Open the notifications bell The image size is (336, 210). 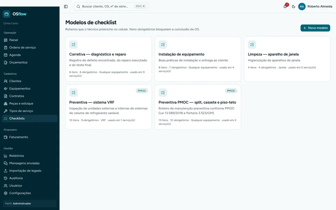pyautogui.click(x=285, y=6)
